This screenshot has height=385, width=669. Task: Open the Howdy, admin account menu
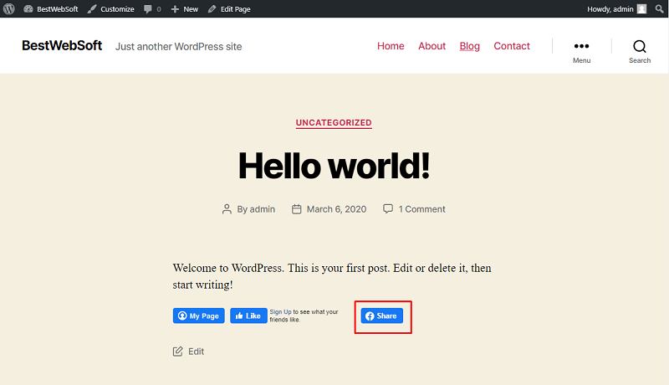616,9
